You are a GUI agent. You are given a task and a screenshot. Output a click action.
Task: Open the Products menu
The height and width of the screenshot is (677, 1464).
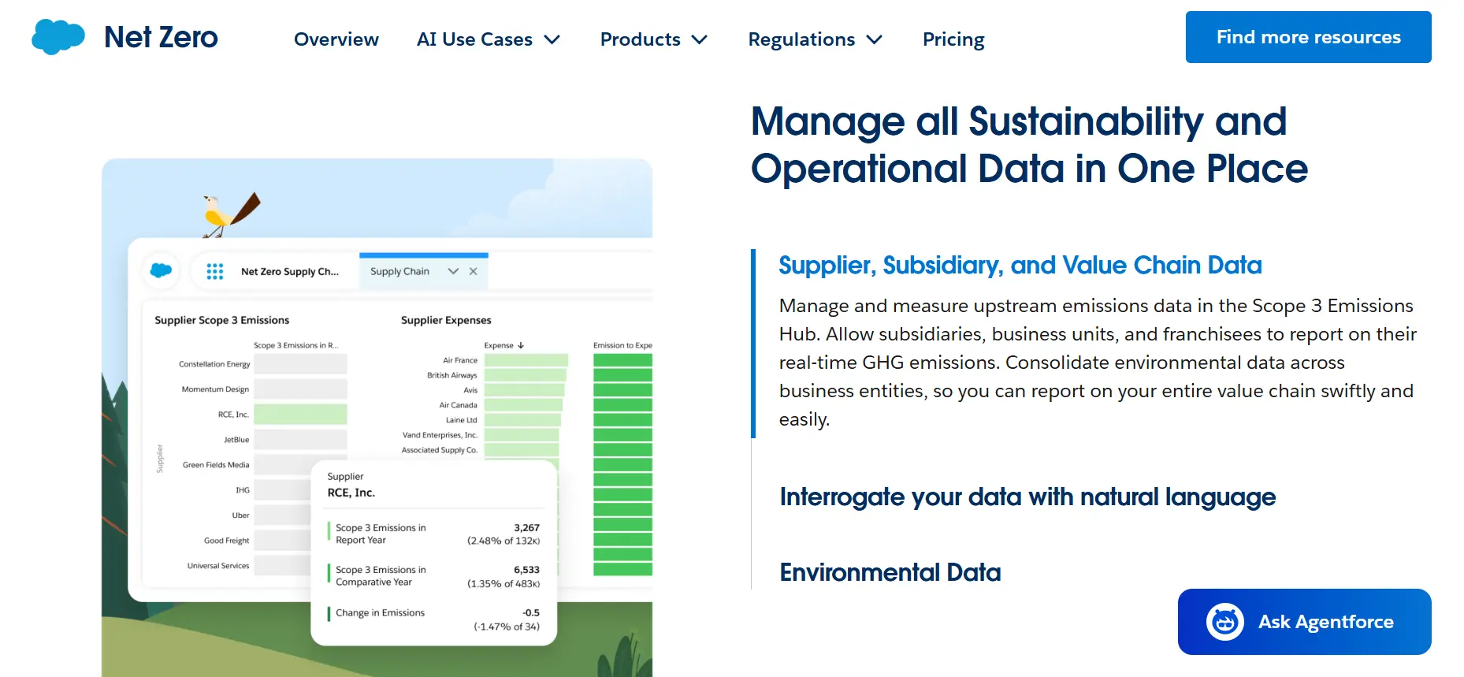pyautogui.click(x=654, y=39)
